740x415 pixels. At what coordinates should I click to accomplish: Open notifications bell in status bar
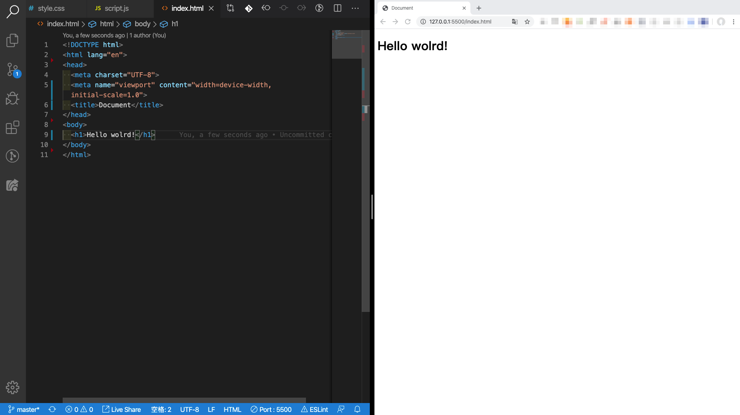click(357, 409)
